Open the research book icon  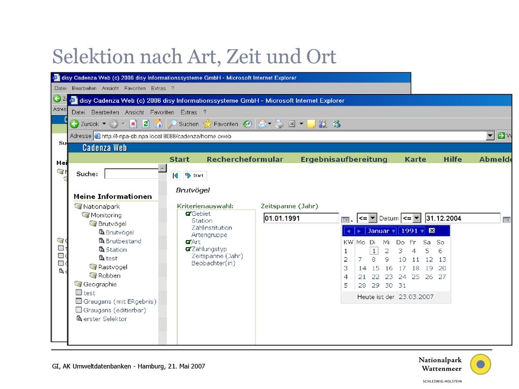tap(323, 124)
